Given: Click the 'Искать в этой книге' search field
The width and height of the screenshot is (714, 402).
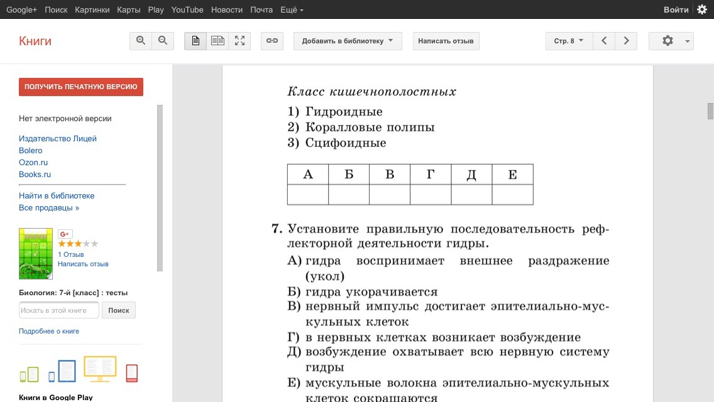Looking at the screenshot, I should pyautogui.click(x=59, y=310).
